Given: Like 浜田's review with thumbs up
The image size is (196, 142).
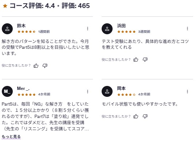Looking at the screenshot, I should point(136,59).
